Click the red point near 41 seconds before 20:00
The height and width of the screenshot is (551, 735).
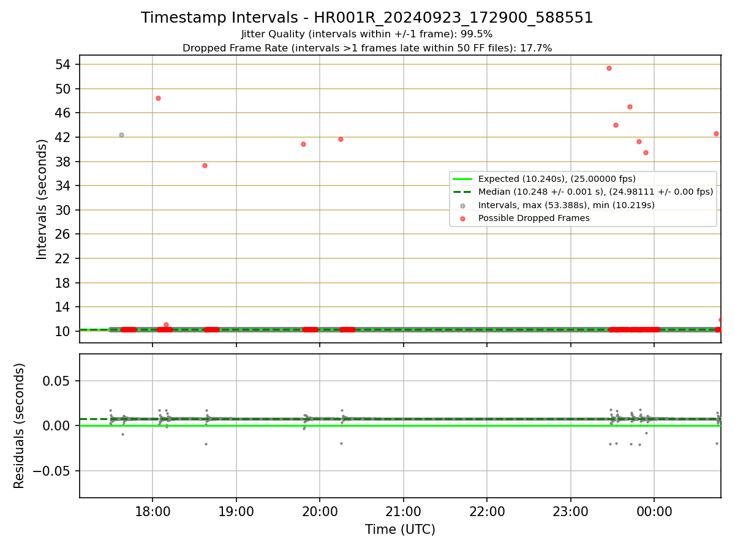(303, 144)
